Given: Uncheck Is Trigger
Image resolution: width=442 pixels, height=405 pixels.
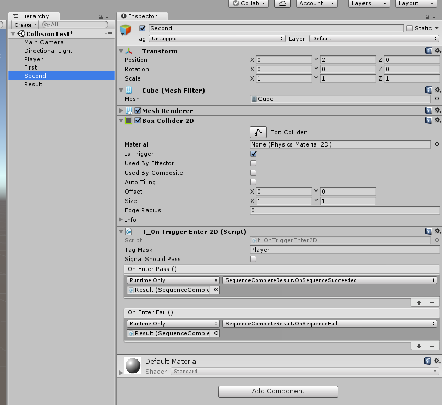Looking at the screenshot, I should coord(253,154).
